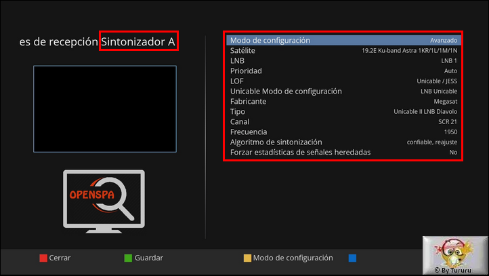Viewport: 489px width, 276px height.
Task: Click the Sintonizador A title
Action: 138,41
